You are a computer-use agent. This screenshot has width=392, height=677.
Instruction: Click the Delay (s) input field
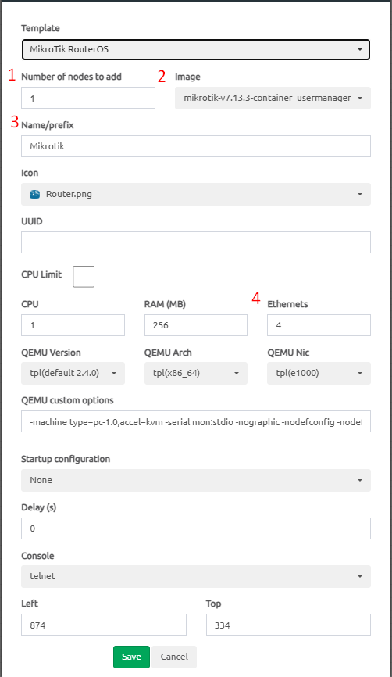(196, 528)
